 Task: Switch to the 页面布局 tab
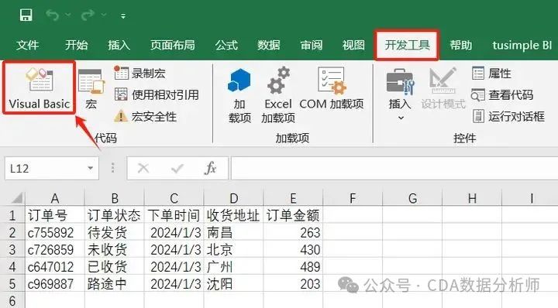tap(173, 45)
